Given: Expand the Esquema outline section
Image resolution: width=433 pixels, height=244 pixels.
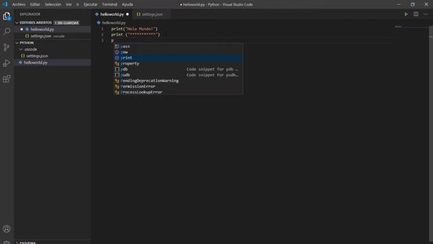Looking at the screenshot, I should coord(28,243).
